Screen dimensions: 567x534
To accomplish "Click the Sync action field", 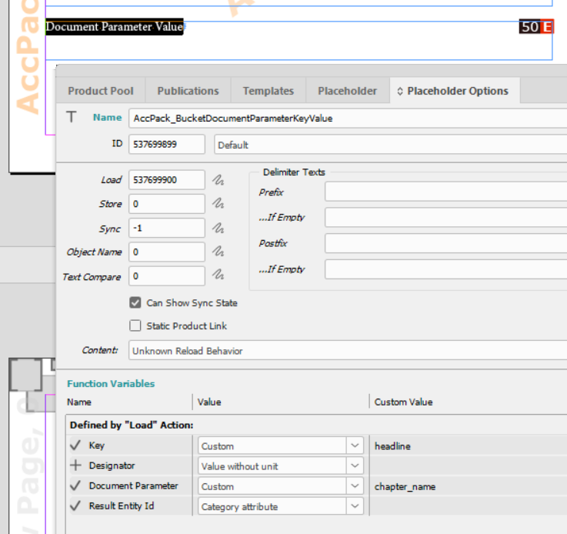I will coord(167,228).
